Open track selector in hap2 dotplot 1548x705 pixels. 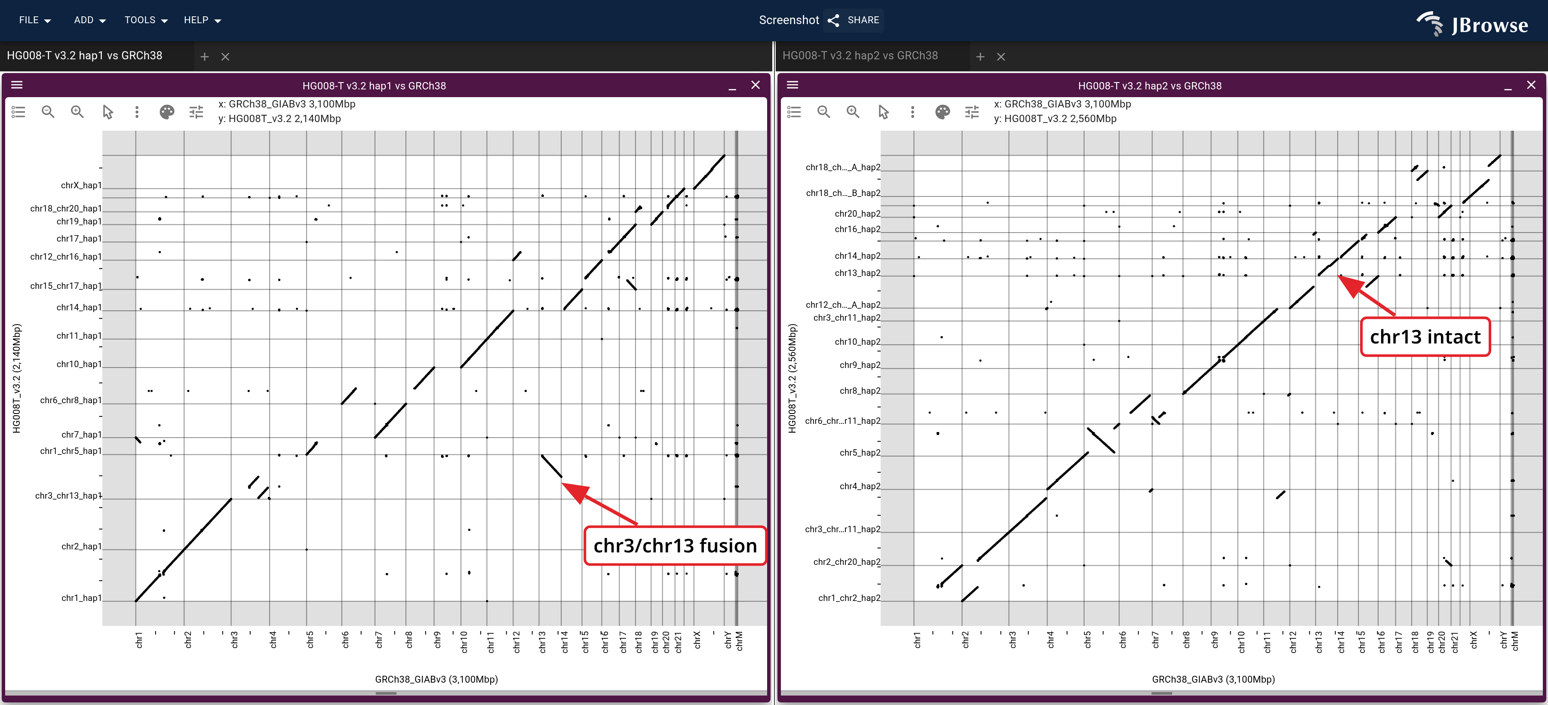[x=795, y=112]
